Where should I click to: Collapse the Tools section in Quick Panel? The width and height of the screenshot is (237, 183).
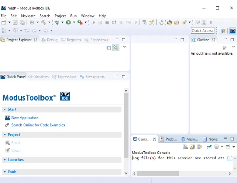[x=5, y=172]
